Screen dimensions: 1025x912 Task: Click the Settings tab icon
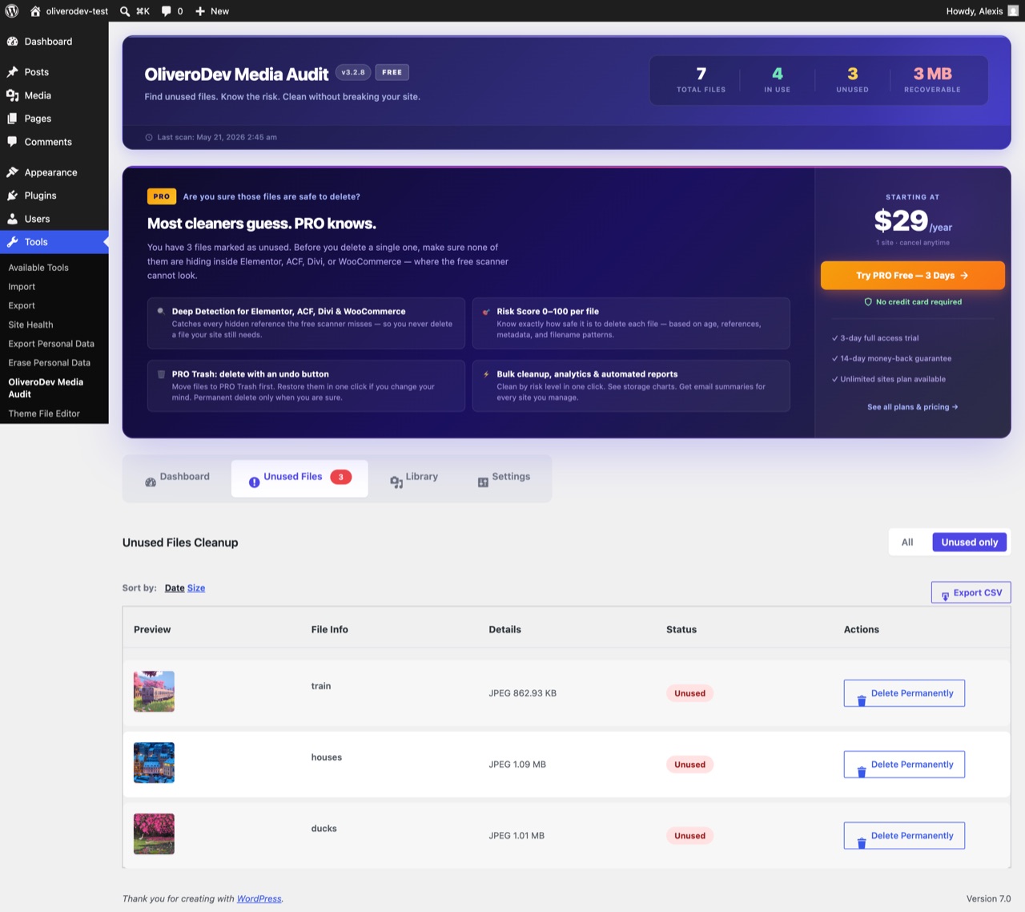(483, 482)
